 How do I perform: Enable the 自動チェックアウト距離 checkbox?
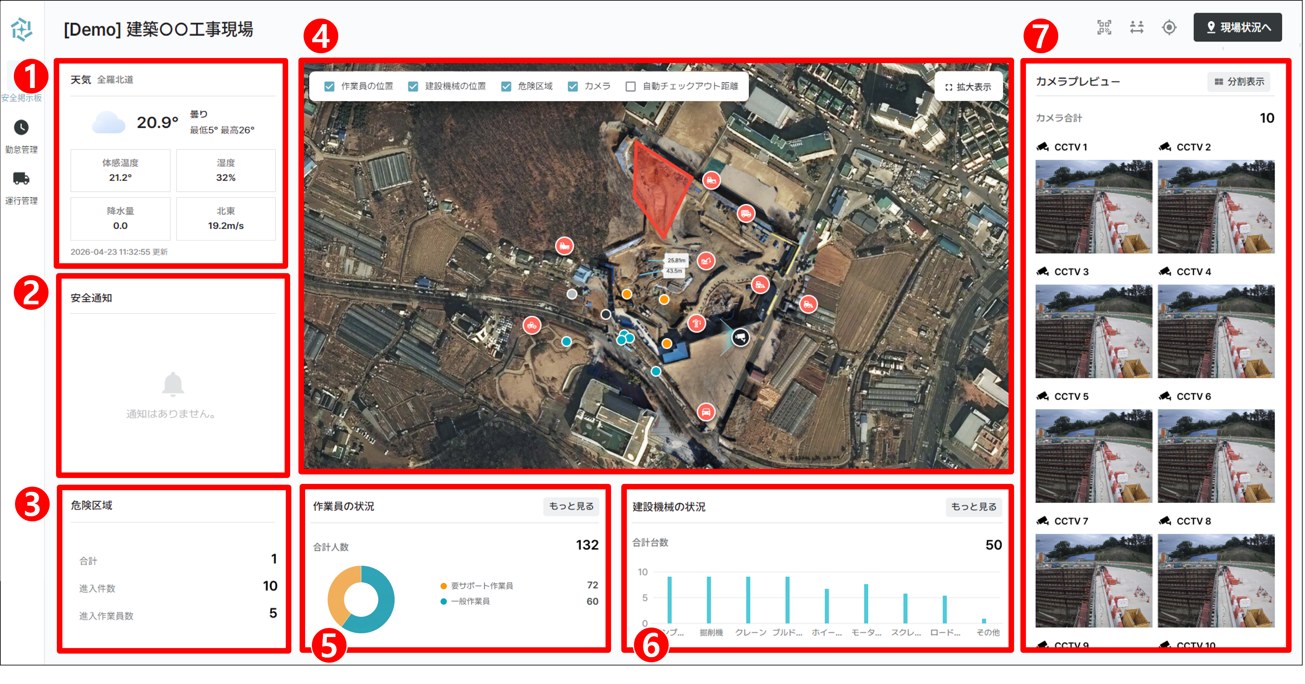pyautogui.click(x=631, y=87)
